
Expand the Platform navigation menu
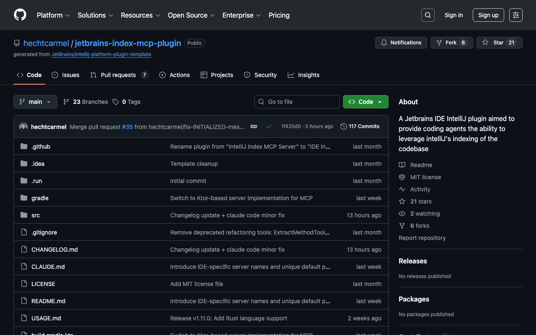tap(53, 15)
